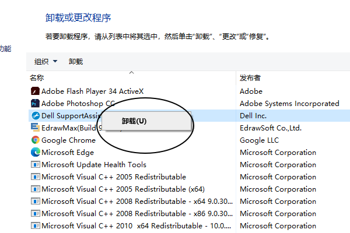Open the 组织 dropdown menu
This screenshot has width=350, height=233.
pyautogui.click(x=45, y=61)
